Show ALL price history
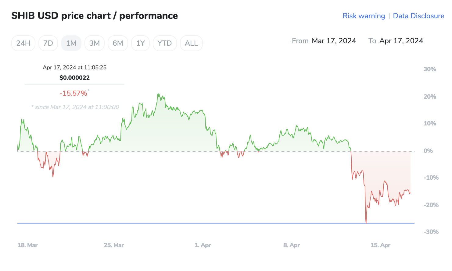The height and width of the screenshot is (271, 452). point(191,43)
